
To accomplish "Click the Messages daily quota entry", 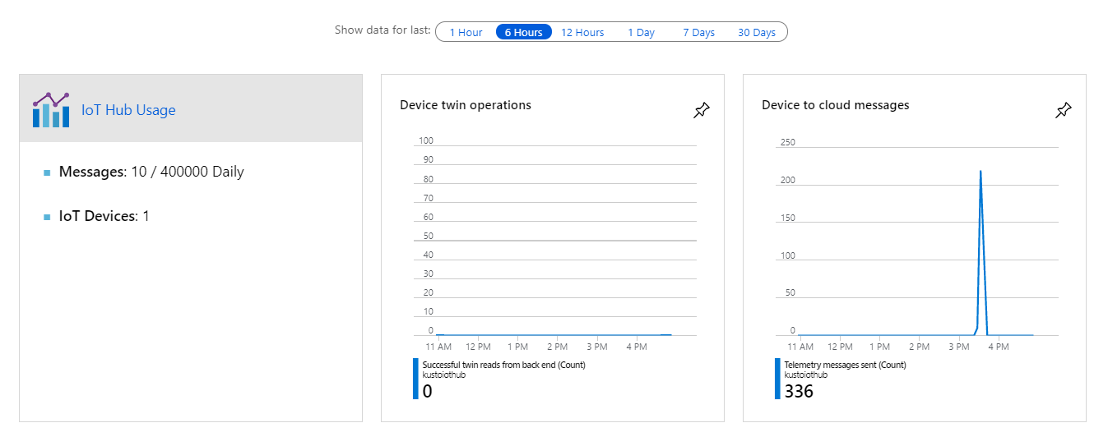I will click(151, 172).
